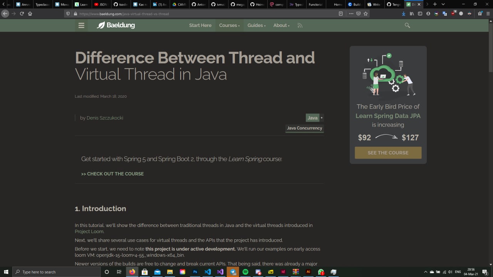
Task: Open Start Here menu item
Action: pyautogui.click(x=200, y=25)
